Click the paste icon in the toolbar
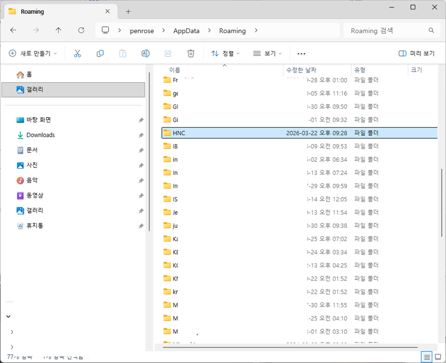This screenshot has width=446, height=363. tap(122, 53)
